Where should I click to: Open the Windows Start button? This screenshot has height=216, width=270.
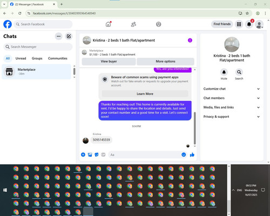5,190
